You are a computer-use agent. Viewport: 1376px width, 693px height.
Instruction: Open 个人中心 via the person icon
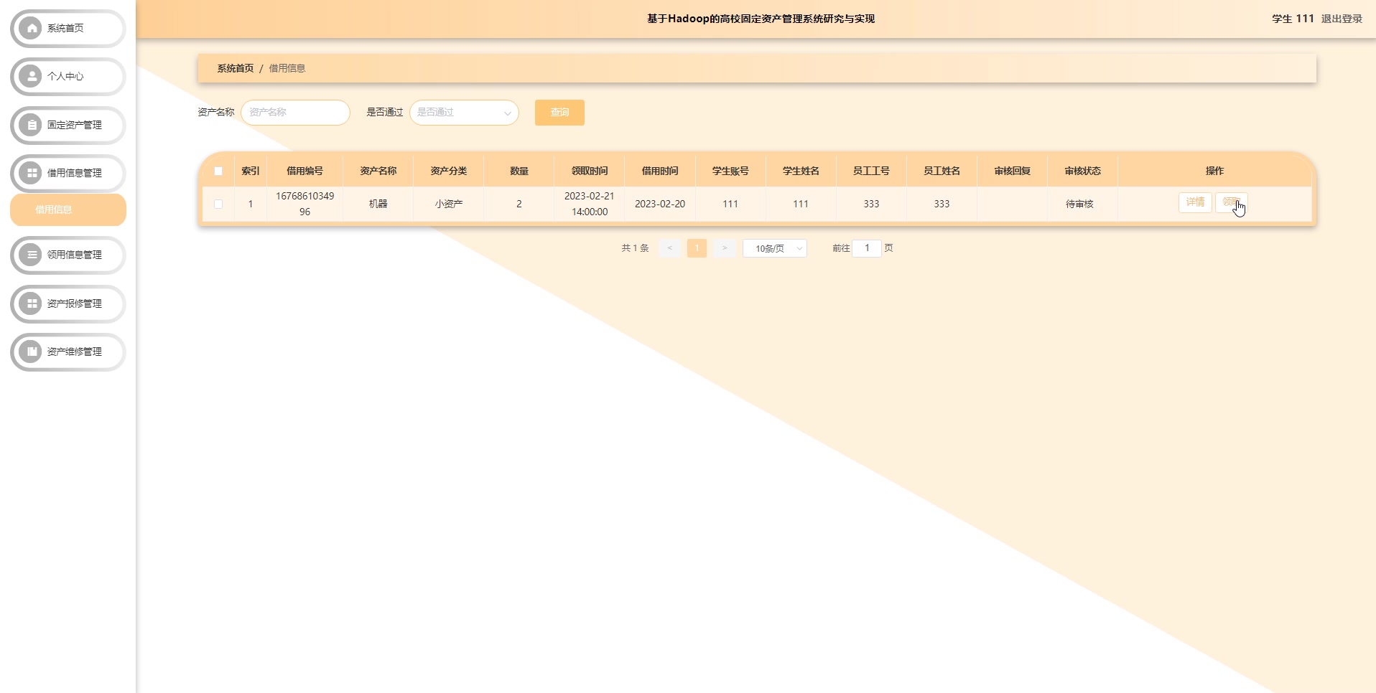pyautogui.click(x=30, y=77)
